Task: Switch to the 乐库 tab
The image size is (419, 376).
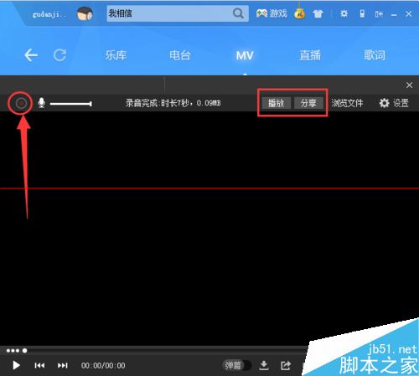Action: (x=116, y=55)
